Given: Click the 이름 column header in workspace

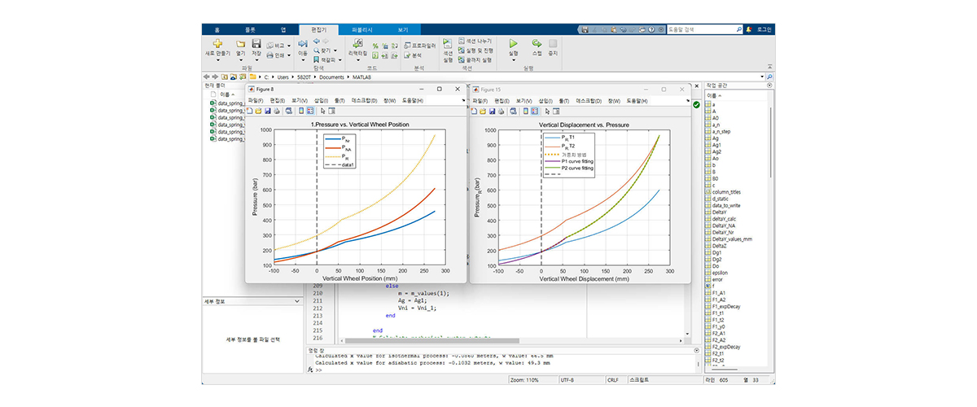Looking at the screenshot, I should coord(712,95).
